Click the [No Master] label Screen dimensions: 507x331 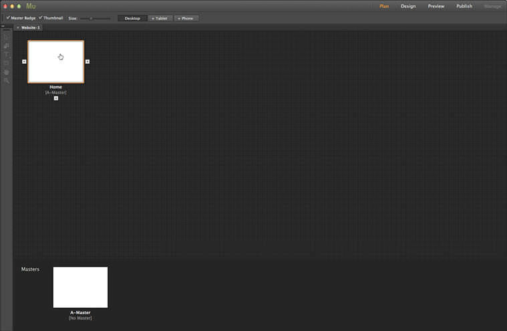[80, 318]
